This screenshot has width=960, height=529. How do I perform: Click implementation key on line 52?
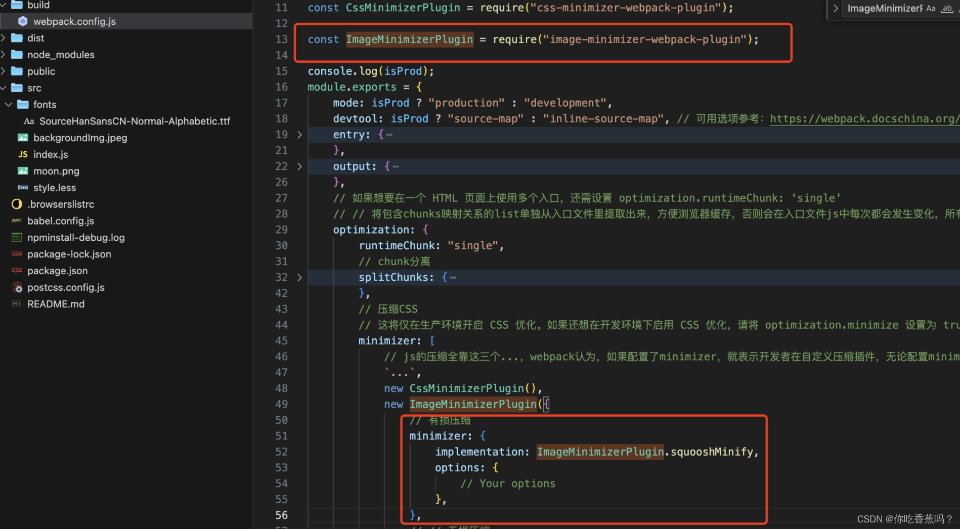click(479, 452)
